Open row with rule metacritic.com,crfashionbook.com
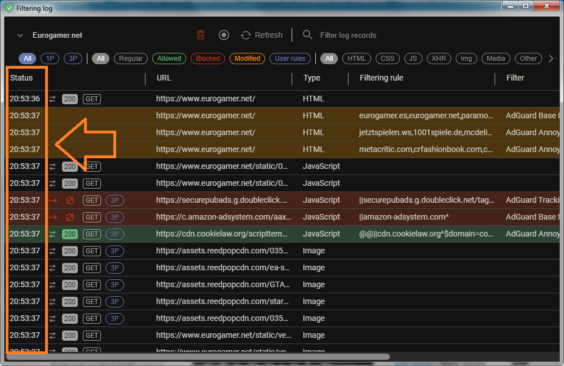Image resolution: width=564 pixels, height=366 pixels. [283, 149]
